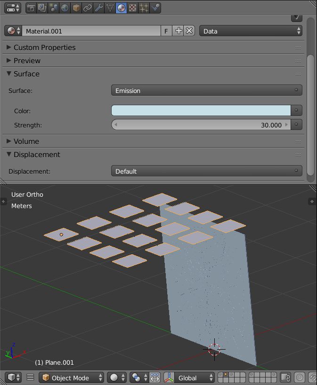Click the User Ortho view label
317x385 pixels.
27,194
